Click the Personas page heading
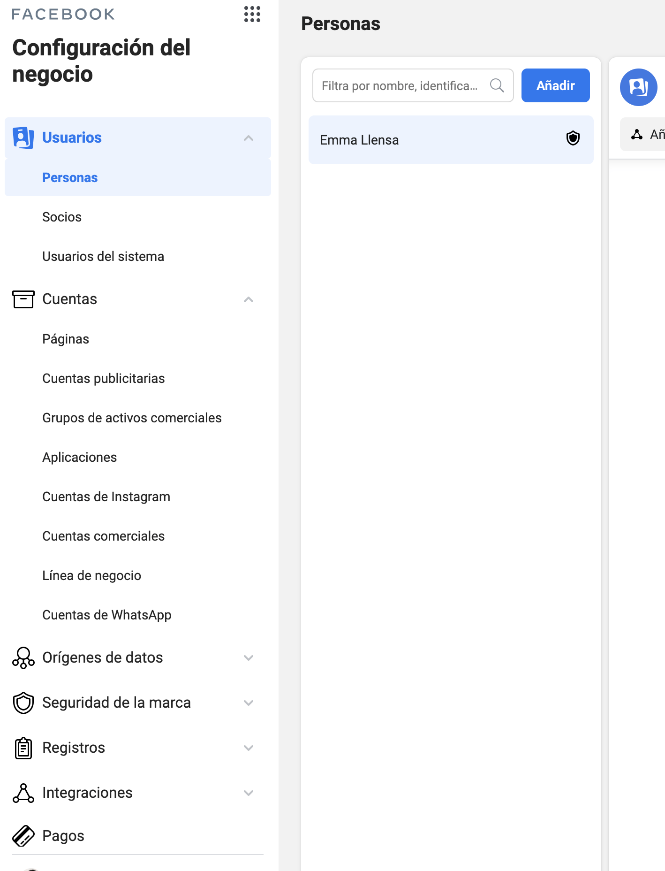This screenshot has height=871, width=665. click(x=340, y=23)
